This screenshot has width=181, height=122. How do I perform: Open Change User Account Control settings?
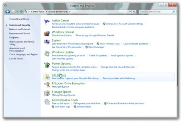(124, 24)
